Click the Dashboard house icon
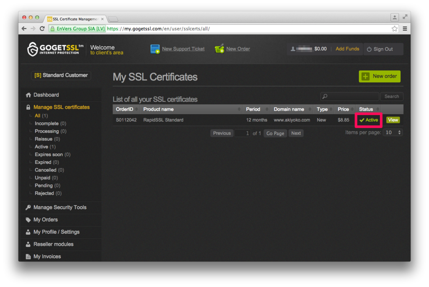The width and height of the screenshot is (429, 287). pyautogui.click(x=28, y=95)
